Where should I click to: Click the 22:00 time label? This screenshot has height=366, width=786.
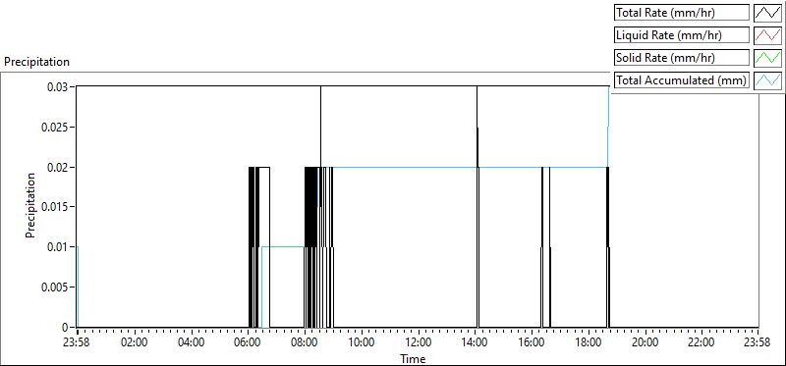click(702, 343)
